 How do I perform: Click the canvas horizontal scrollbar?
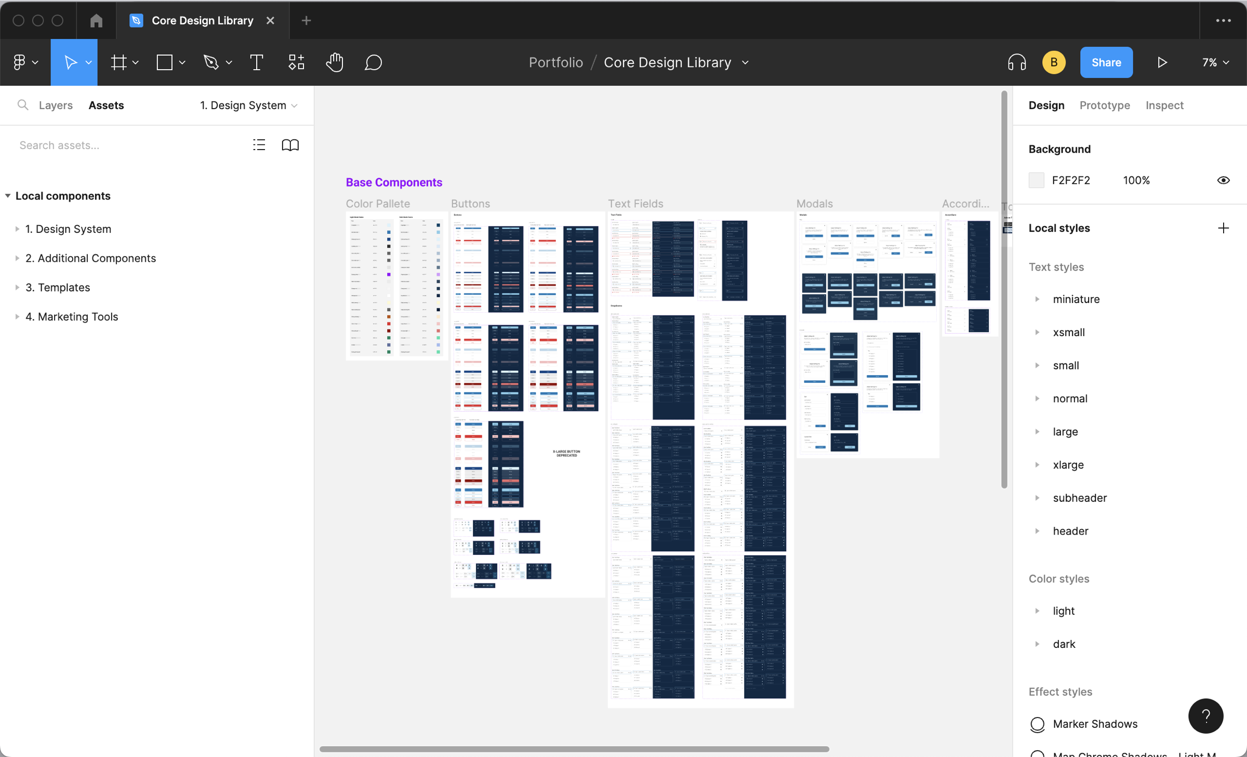pos(574,749)
